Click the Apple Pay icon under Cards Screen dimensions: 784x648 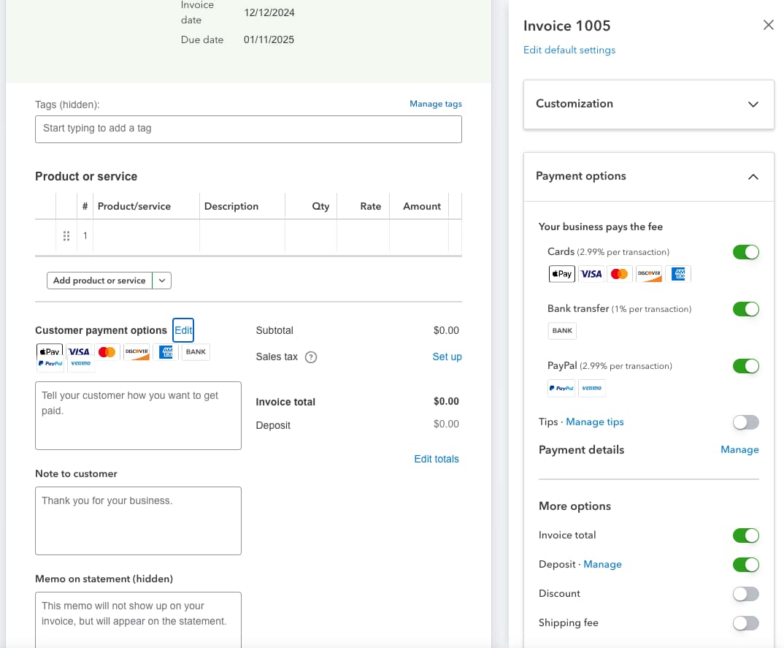pyautogui.click(x=561, y=274)
